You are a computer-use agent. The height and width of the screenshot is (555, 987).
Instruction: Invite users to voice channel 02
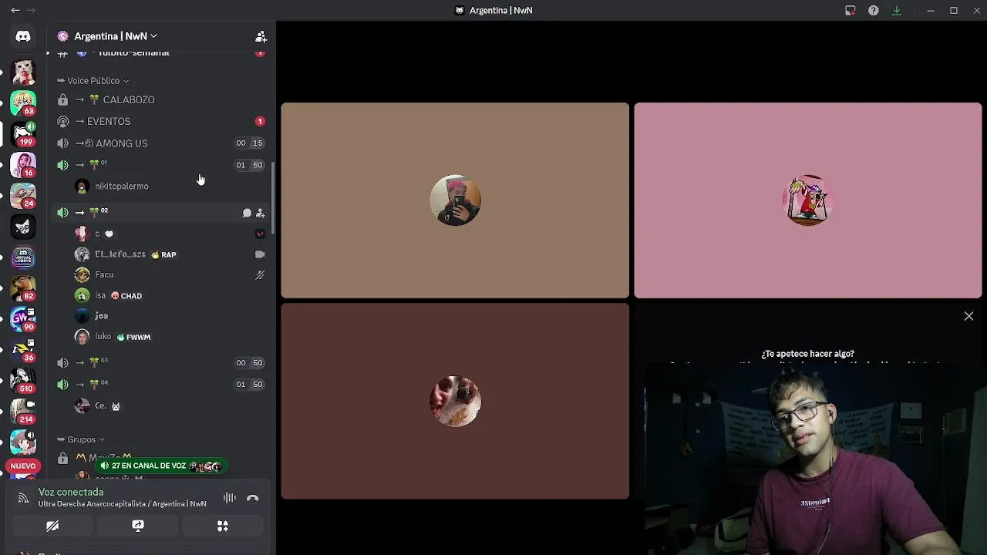[x=260, y=213]
